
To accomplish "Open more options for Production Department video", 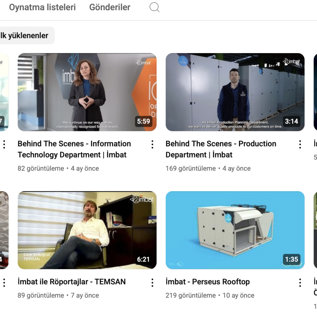I will point(300,145).
